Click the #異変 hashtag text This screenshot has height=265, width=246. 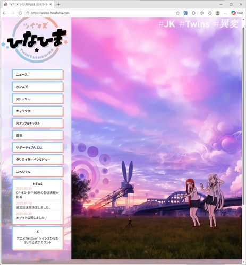coord(226,24)
